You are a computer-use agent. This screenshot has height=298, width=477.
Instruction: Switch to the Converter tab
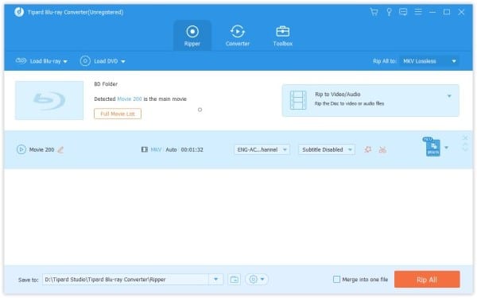(237, 36)
